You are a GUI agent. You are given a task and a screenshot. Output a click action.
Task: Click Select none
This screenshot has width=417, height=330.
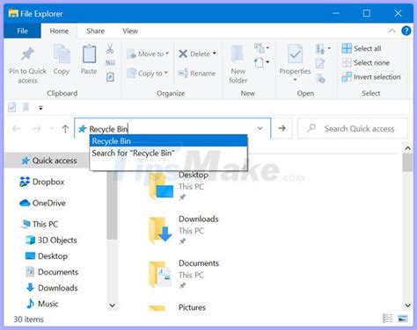coord(365,62)
